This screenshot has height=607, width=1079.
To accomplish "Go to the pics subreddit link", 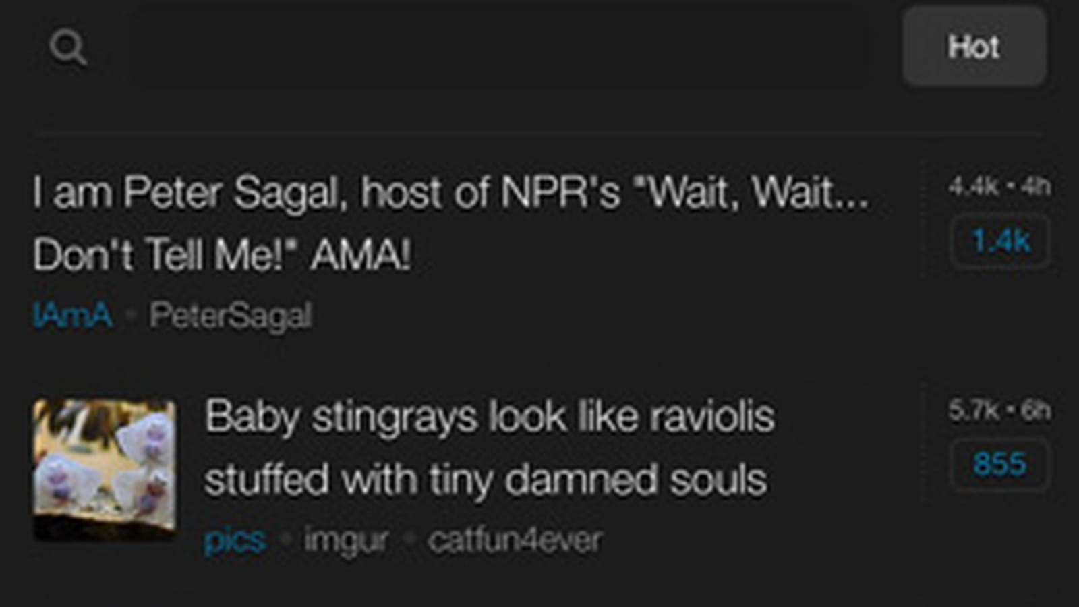I will click(x=235, y=540).
